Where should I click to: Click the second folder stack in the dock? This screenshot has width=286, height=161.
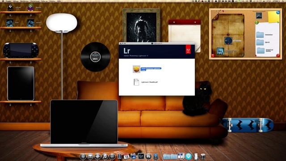pyautogui.click(x=174, y=157)
